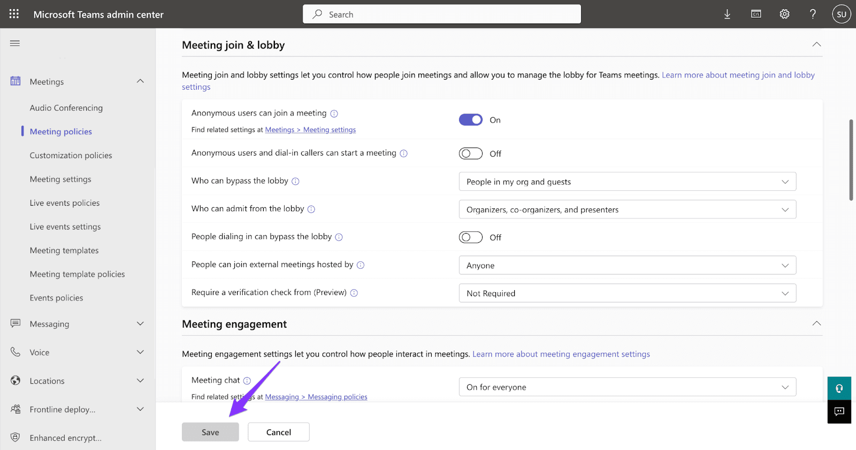Click the page vertical scrollbar
Screen dimensions: 856x450
click(x=851, y=160)
